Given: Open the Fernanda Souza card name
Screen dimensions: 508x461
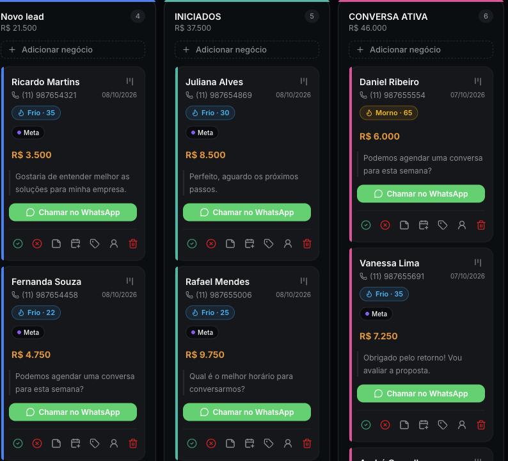Looking at the screenshot, I should (46, 282).
